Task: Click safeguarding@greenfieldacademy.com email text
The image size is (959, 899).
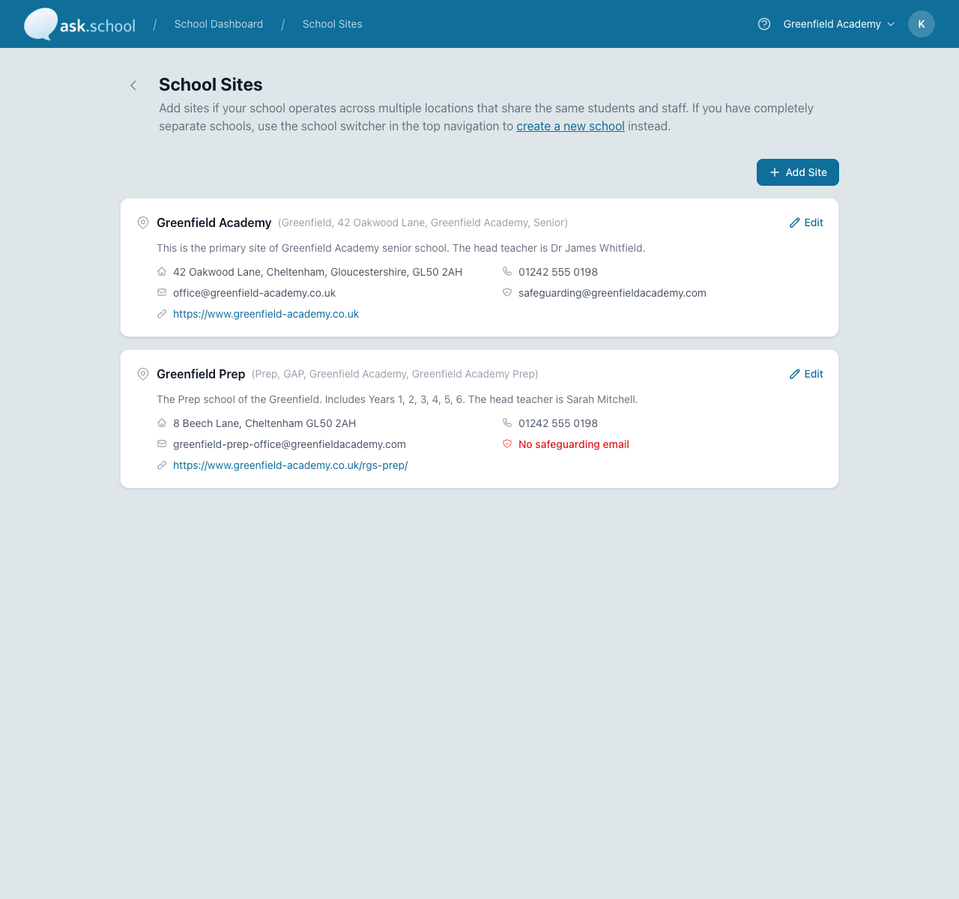Action: point(612,293)
